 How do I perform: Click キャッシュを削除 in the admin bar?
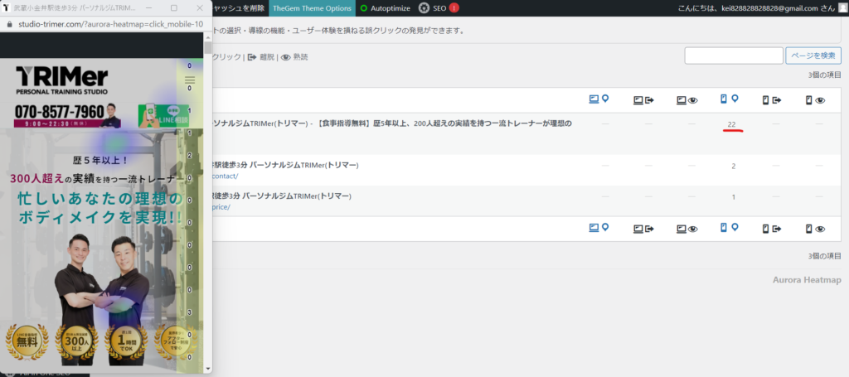tap(238, 8)
